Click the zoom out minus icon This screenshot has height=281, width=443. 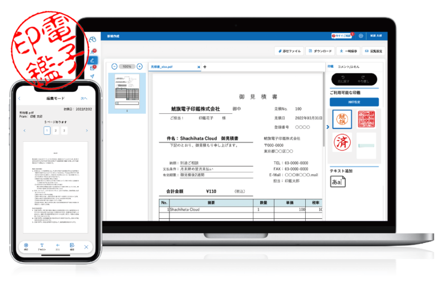(x=115, y=66)
